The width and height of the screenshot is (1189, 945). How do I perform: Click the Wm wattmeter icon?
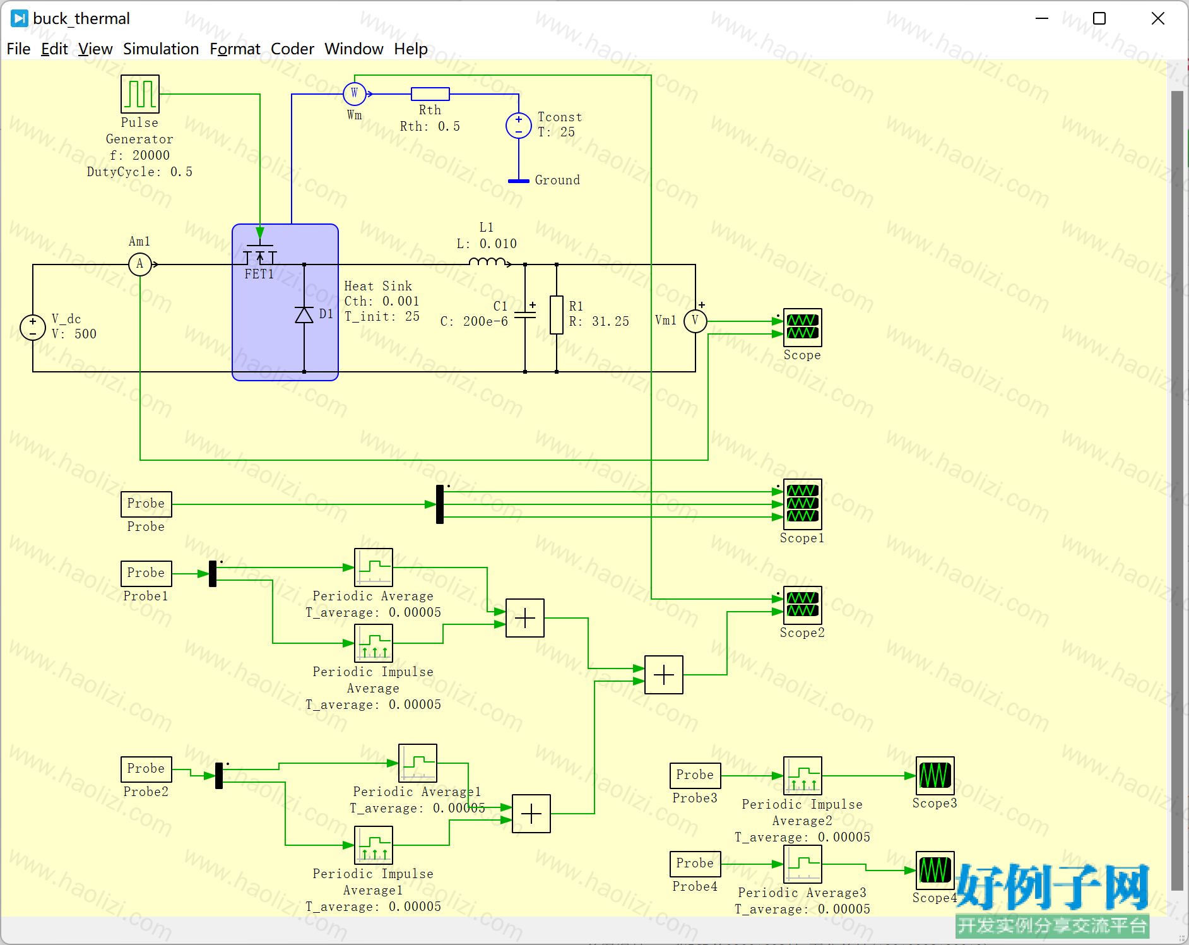[x=355, y=94]
